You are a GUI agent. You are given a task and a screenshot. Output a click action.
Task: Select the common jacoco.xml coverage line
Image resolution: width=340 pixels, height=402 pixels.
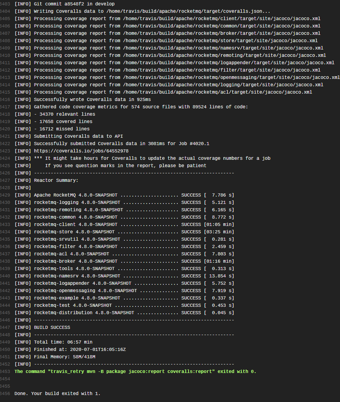point(167,26)
